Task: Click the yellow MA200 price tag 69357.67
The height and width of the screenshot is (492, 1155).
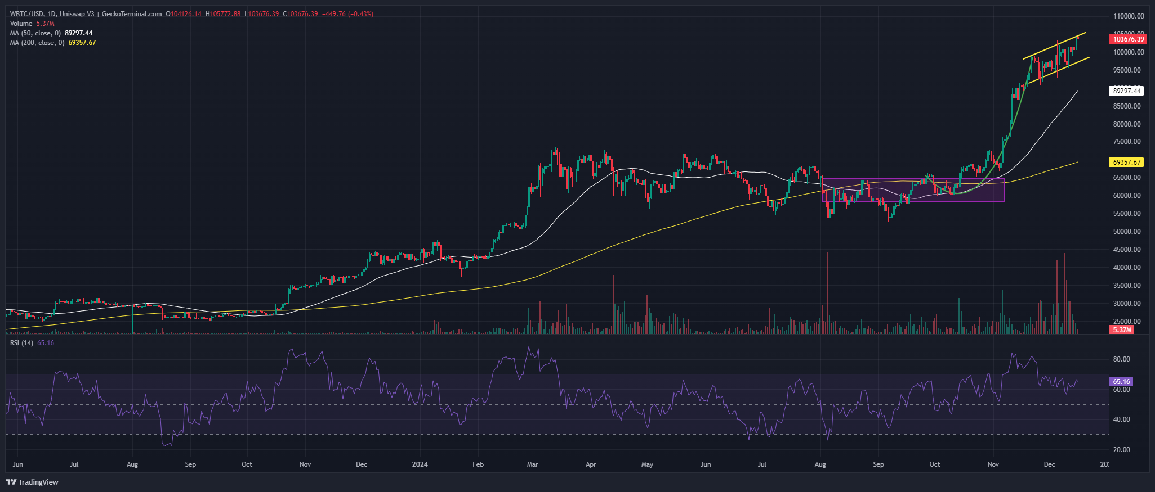Action: click(x=1127, y=162)
